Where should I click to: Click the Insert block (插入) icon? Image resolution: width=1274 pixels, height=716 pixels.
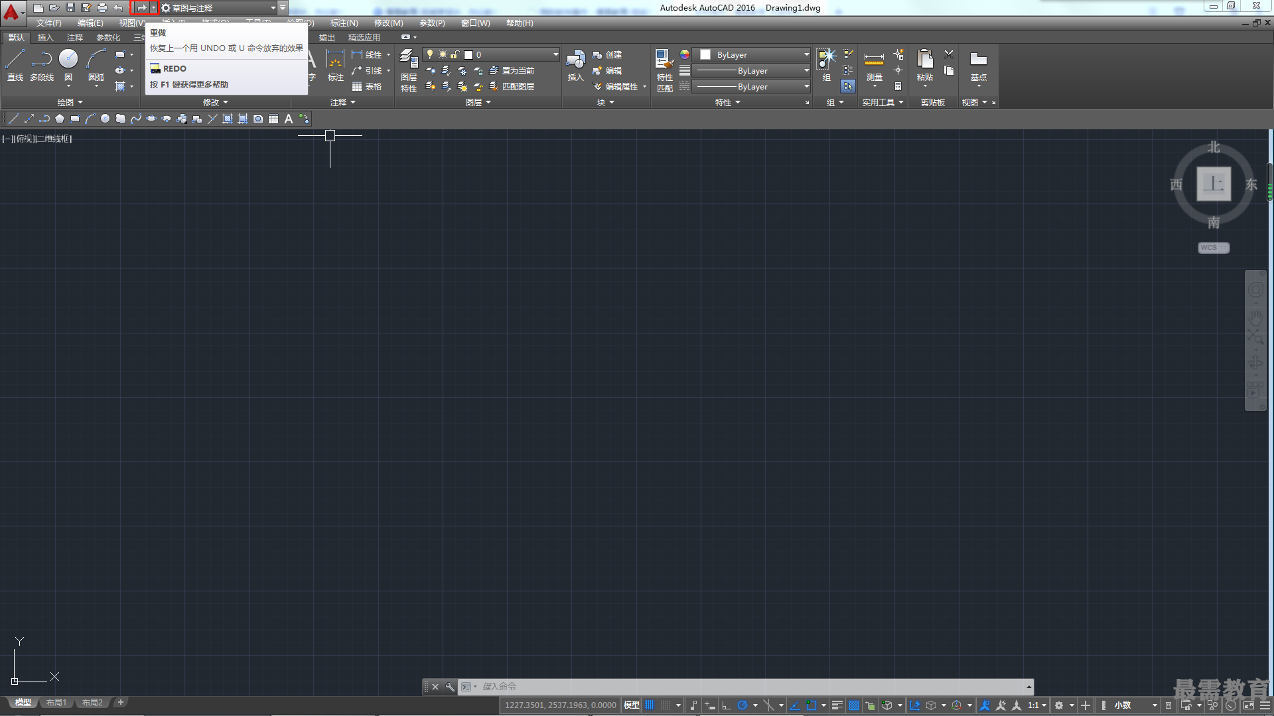[x=575, y=65]
